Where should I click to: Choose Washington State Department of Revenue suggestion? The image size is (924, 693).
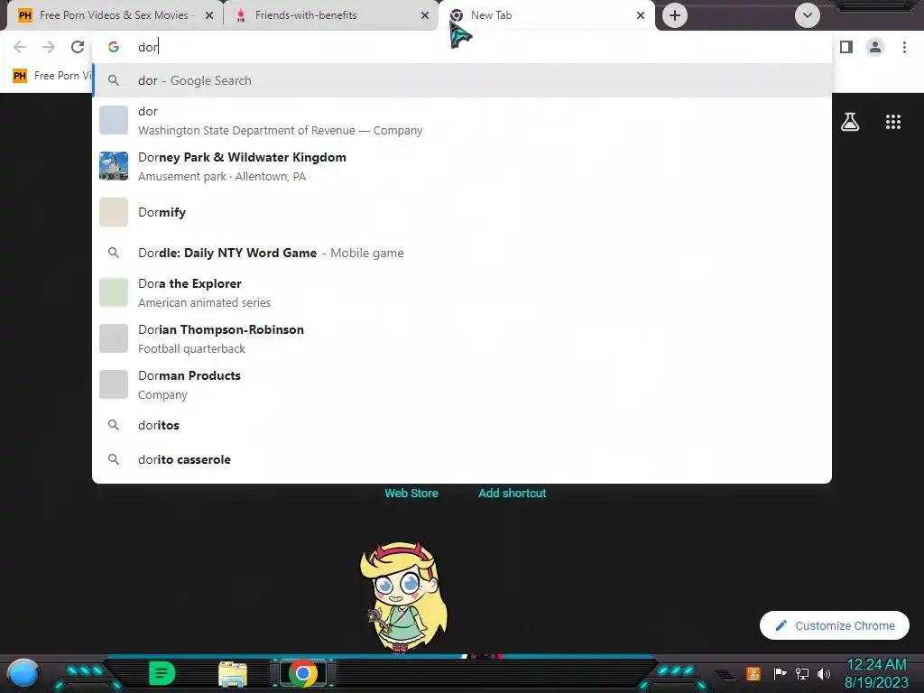point(462,120)
